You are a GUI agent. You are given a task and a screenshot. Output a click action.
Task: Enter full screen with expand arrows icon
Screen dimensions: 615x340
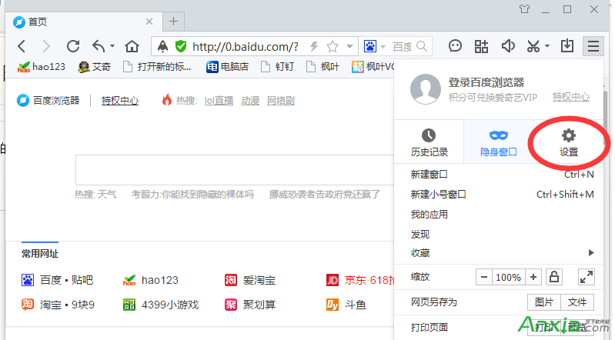[587, 277]
